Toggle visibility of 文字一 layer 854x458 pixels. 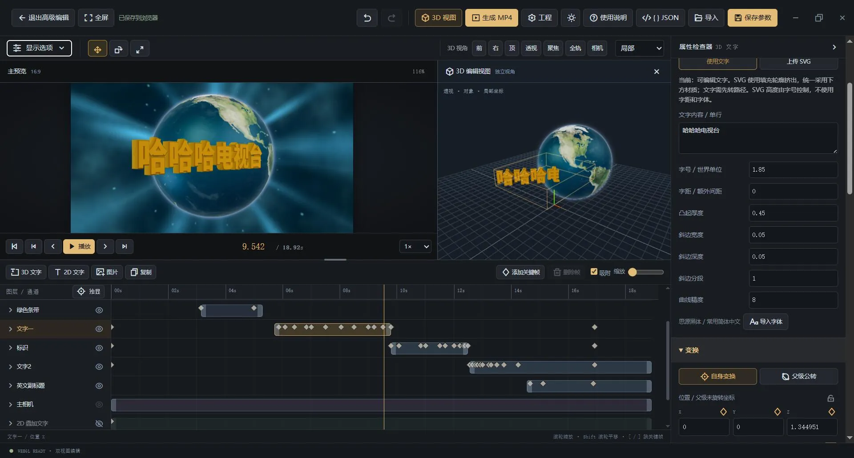(x=99, y=329)
